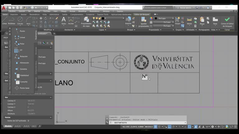Toggle snap mode in status bar

click(159, 127)
